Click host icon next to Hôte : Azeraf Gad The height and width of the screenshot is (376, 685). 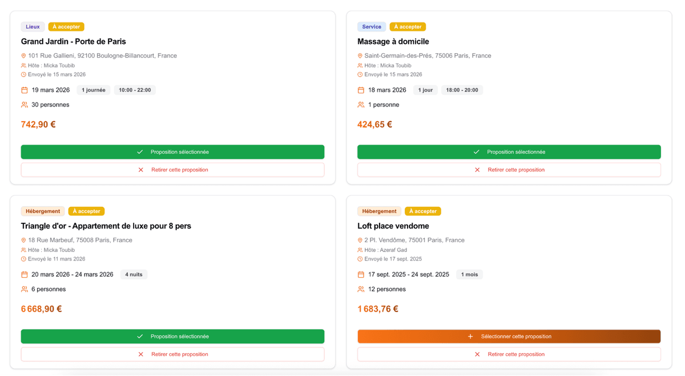pyautogui.click(x=360, y=250)
